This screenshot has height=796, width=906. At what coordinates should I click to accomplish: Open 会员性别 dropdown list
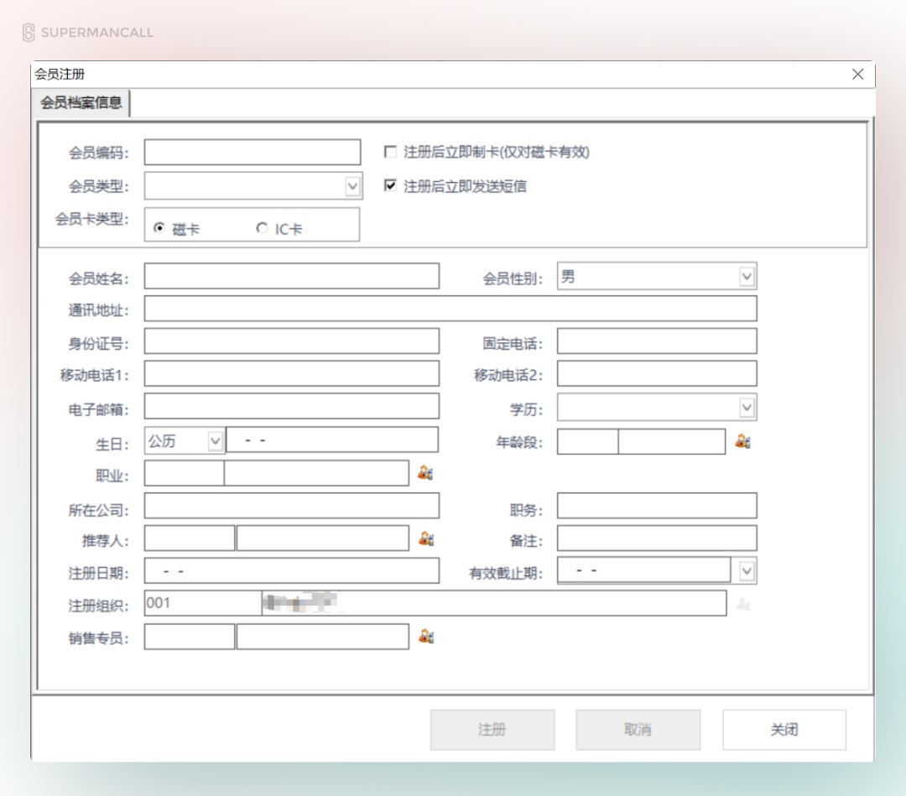pos(747,276)
